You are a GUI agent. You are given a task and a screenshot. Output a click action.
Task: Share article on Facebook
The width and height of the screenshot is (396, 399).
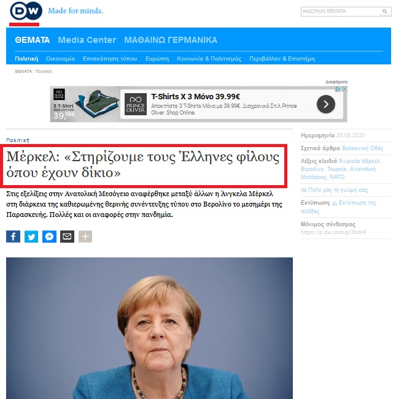[x=14, y=237]
